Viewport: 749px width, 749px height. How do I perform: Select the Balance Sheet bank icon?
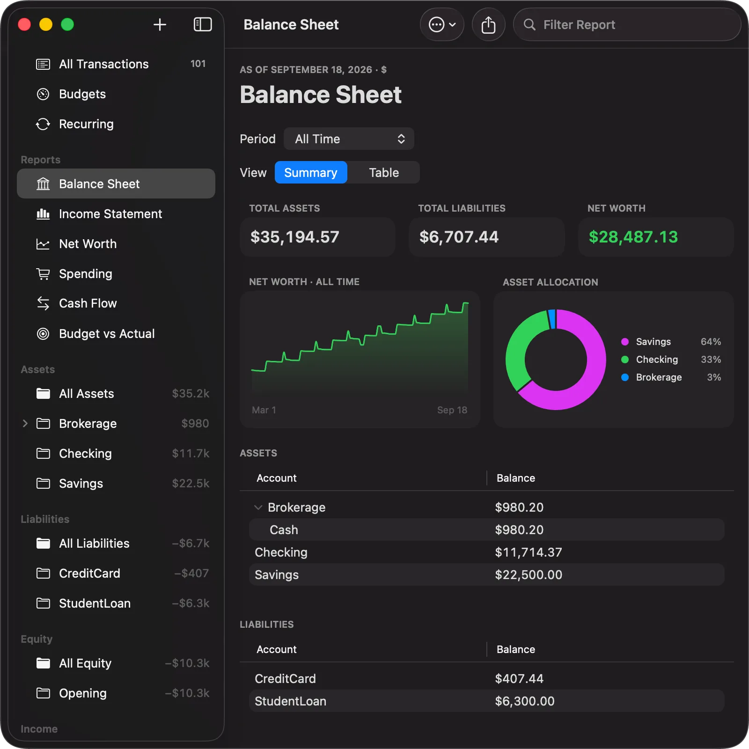43,184
